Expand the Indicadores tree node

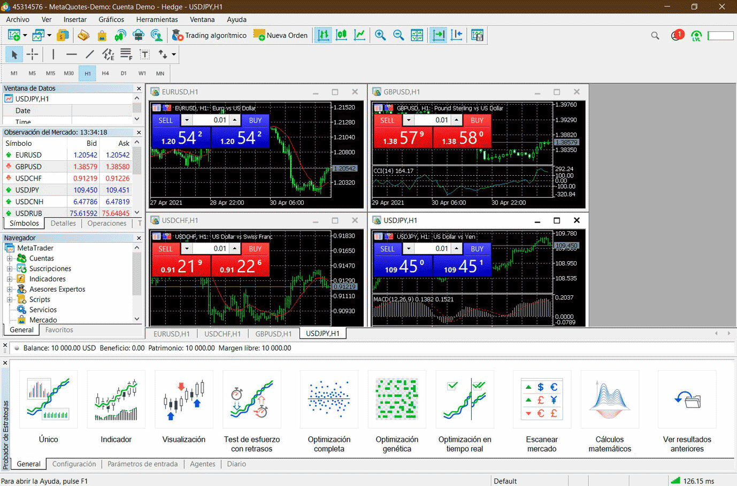[x=10, y=279]
